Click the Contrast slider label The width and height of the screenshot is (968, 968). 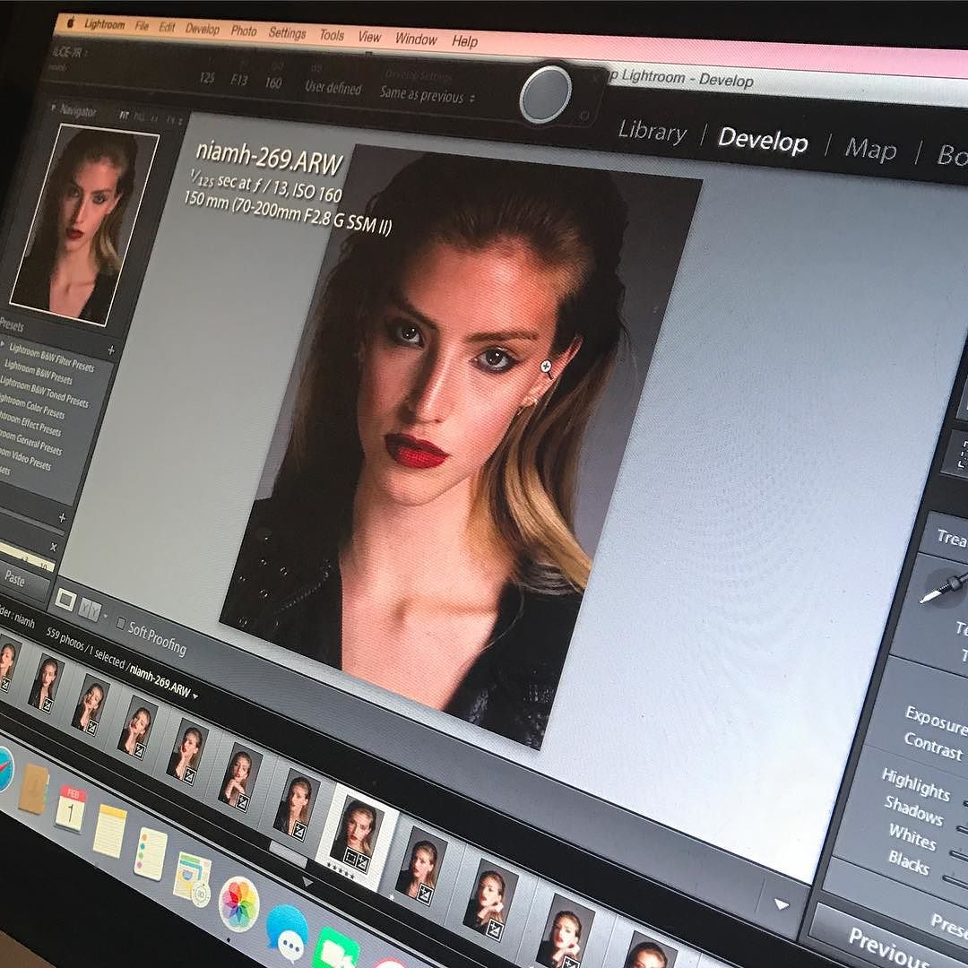933,746
